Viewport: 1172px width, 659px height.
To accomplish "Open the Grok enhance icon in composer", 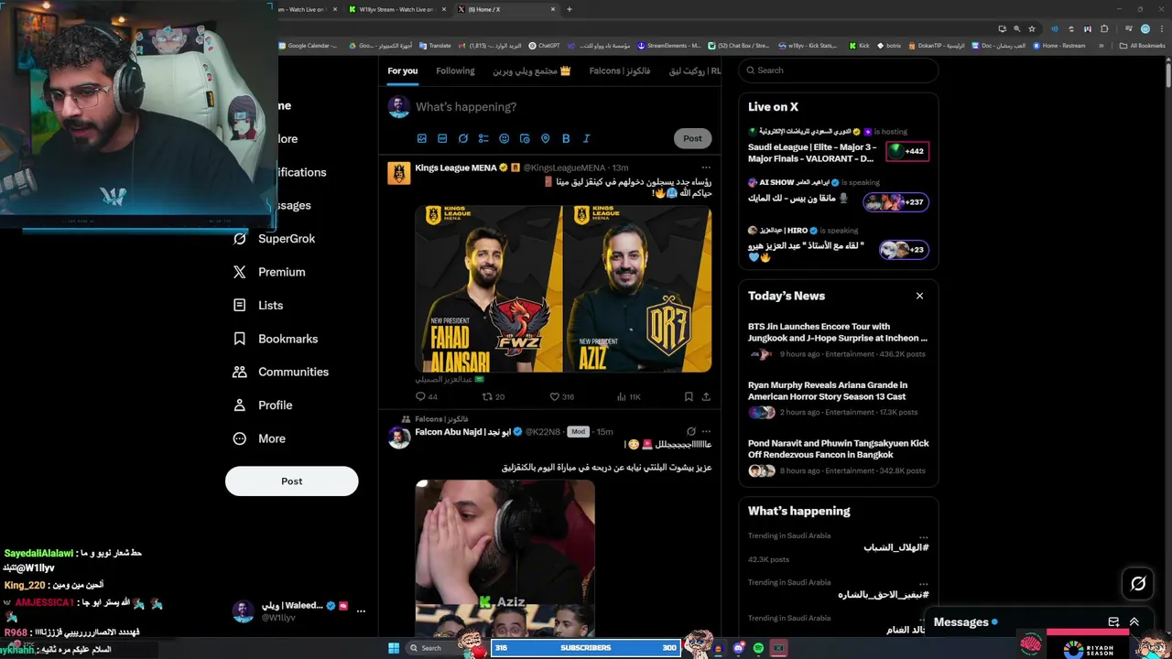I will point(463,138).
